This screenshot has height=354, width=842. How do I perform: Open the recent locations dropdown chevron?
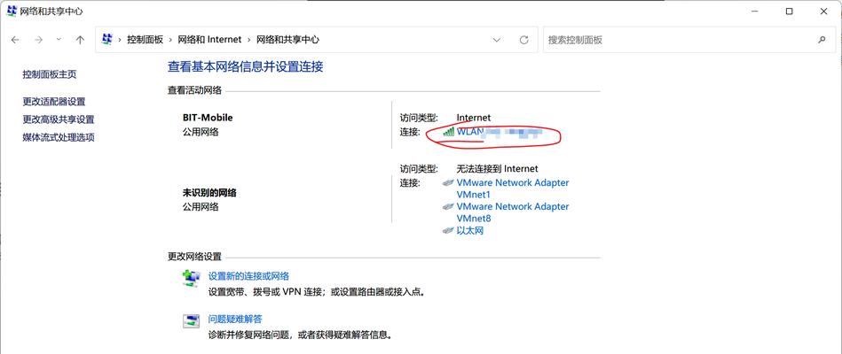[59, 40]
